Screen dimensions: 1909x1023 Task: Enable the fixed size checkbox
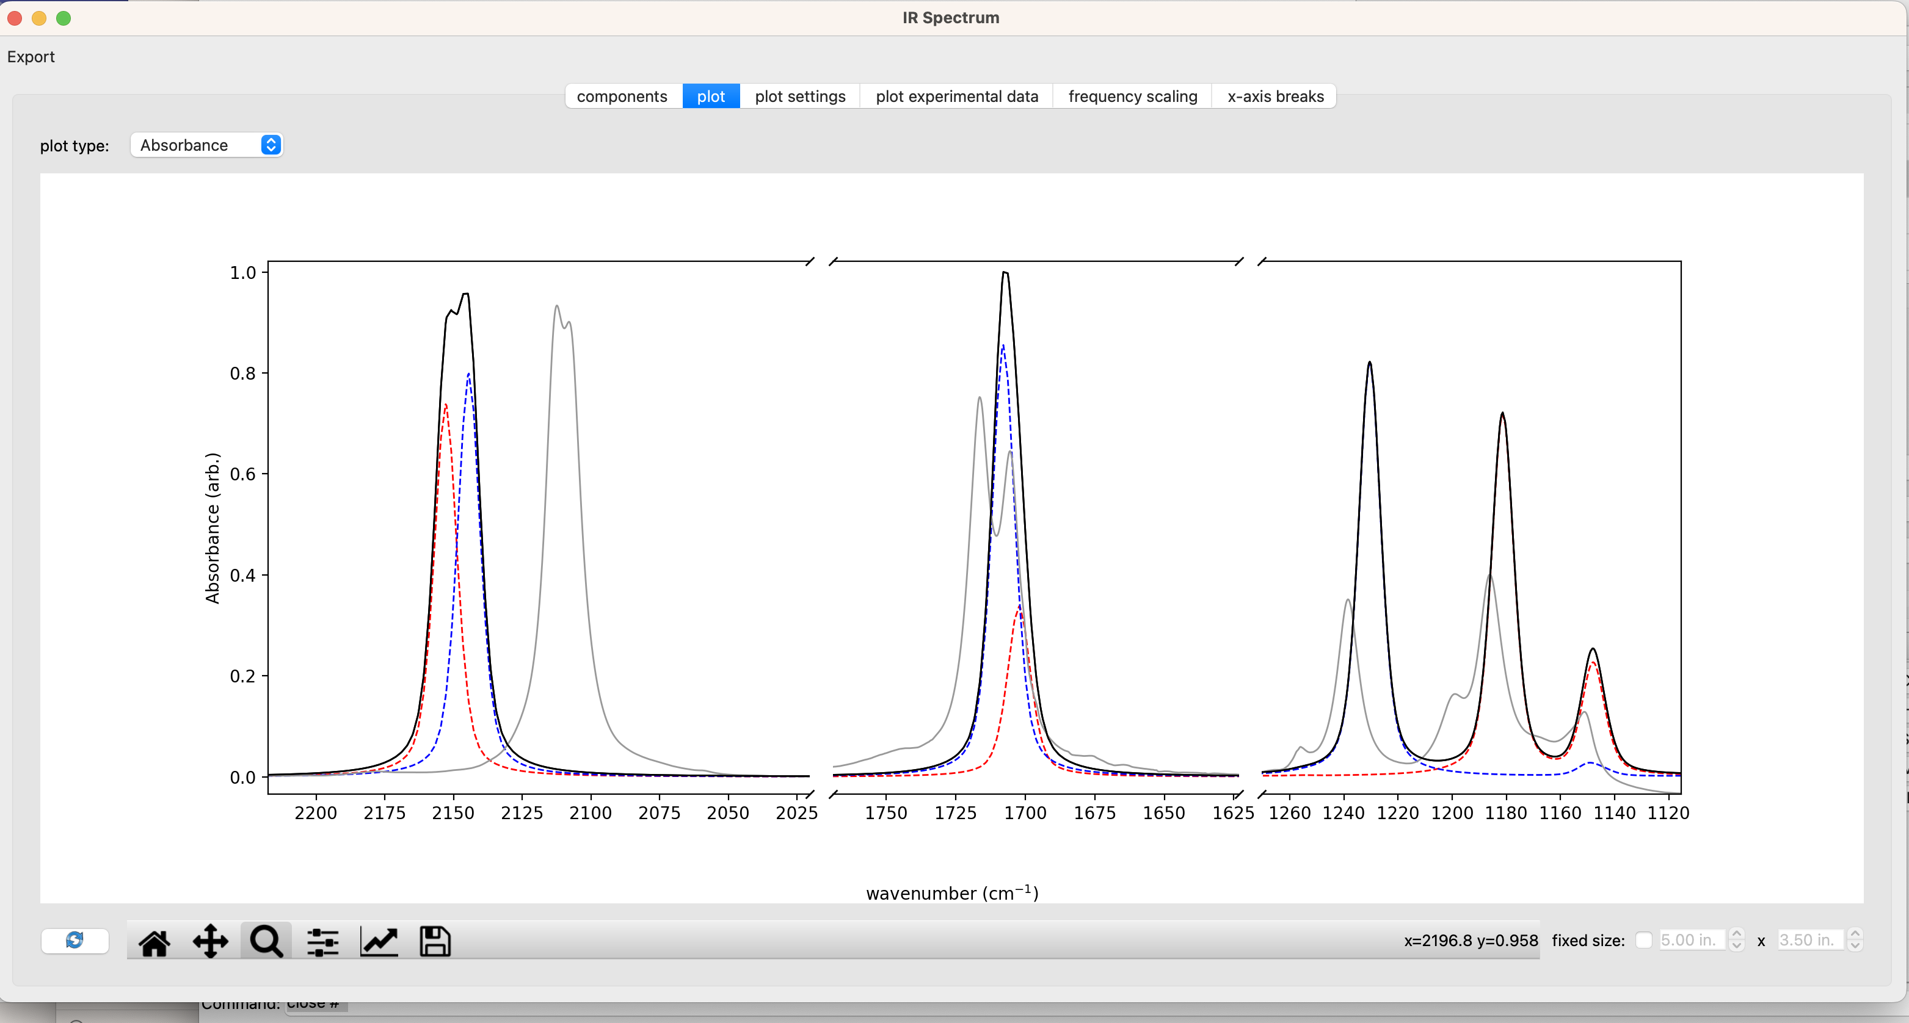coord(1644,940)
